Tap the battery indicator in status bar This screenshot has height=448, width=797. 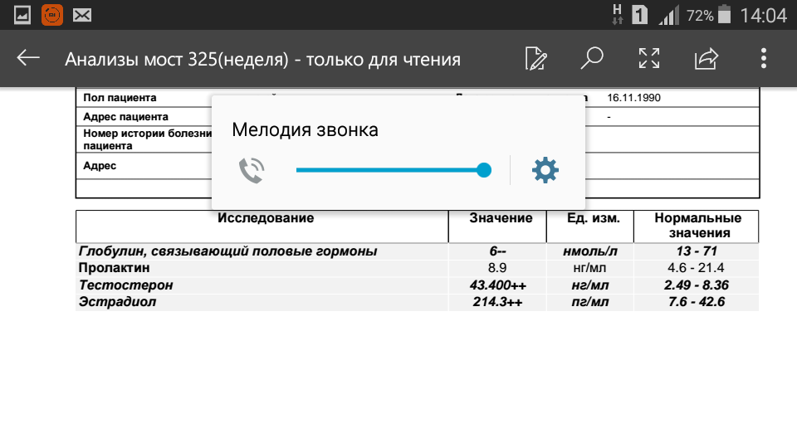tap(725, 15)
